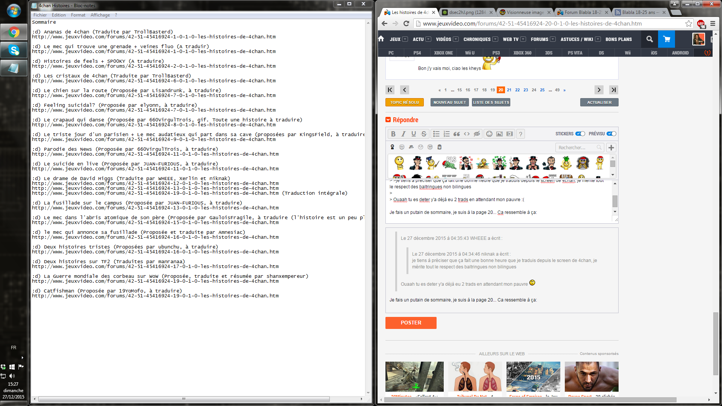Disable the PRÉVISU preview switch
The height and width of the screenshot is (406, 722).
pos(611,134)
